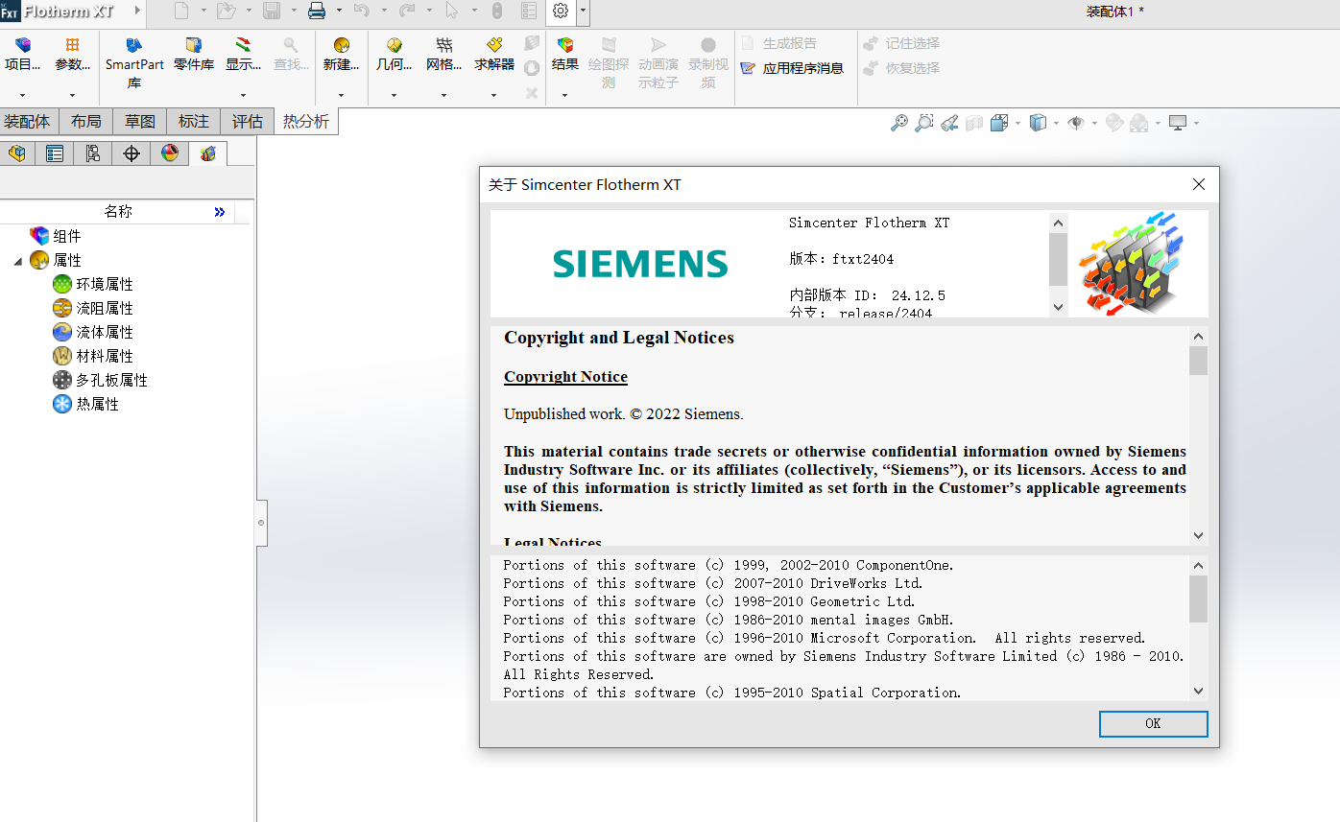
Task: Click the Copyright Notice underlined heading
Action: tap(565, 377)
